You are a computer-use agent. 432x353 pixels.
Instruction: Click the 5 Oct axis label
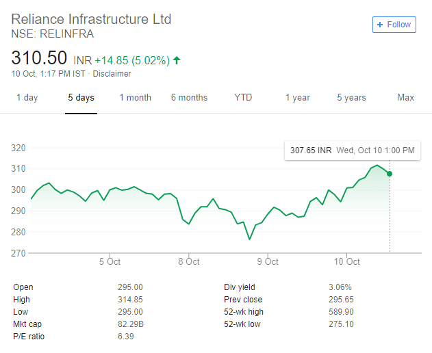110,261
